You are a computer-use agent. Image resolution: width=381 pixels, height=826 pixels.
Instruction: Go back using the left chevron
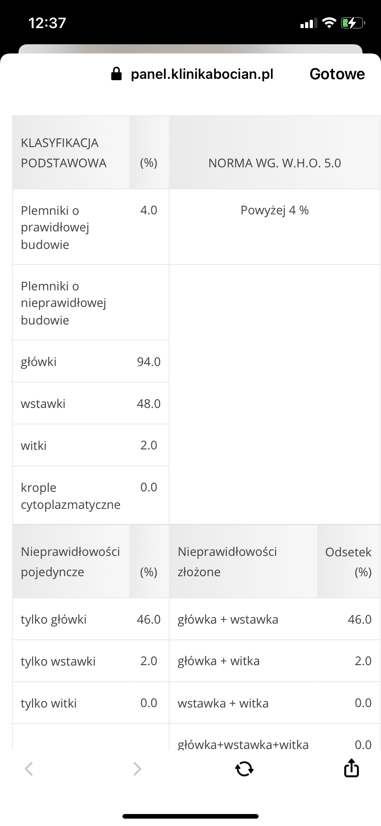(x=29, y=768)
